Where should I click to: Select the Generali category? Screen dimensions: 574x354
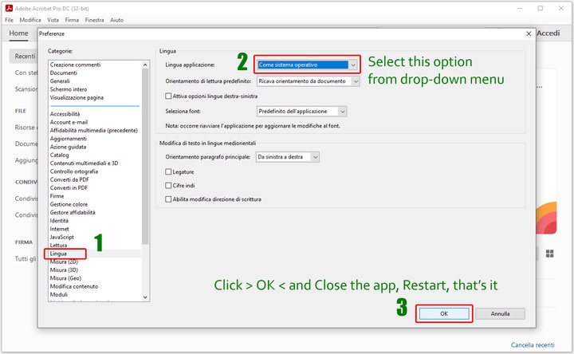click(60, 81)
